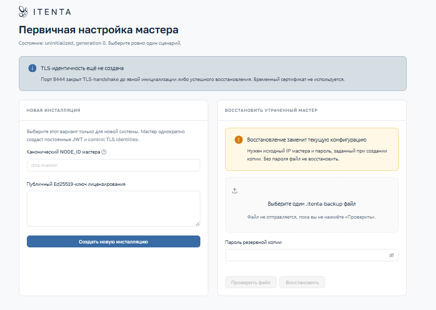Click label "Канонический NODE_ID мастера"

pyautogui.click(x=64, y=152)
